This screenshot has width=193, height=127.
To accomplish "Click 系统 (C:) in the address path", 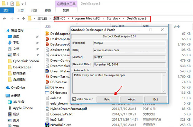I will (59, 18).
